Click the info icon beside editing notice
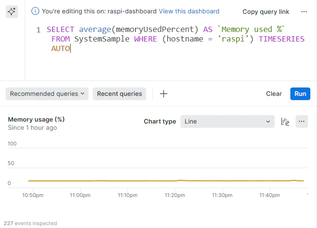 [35, 11]
